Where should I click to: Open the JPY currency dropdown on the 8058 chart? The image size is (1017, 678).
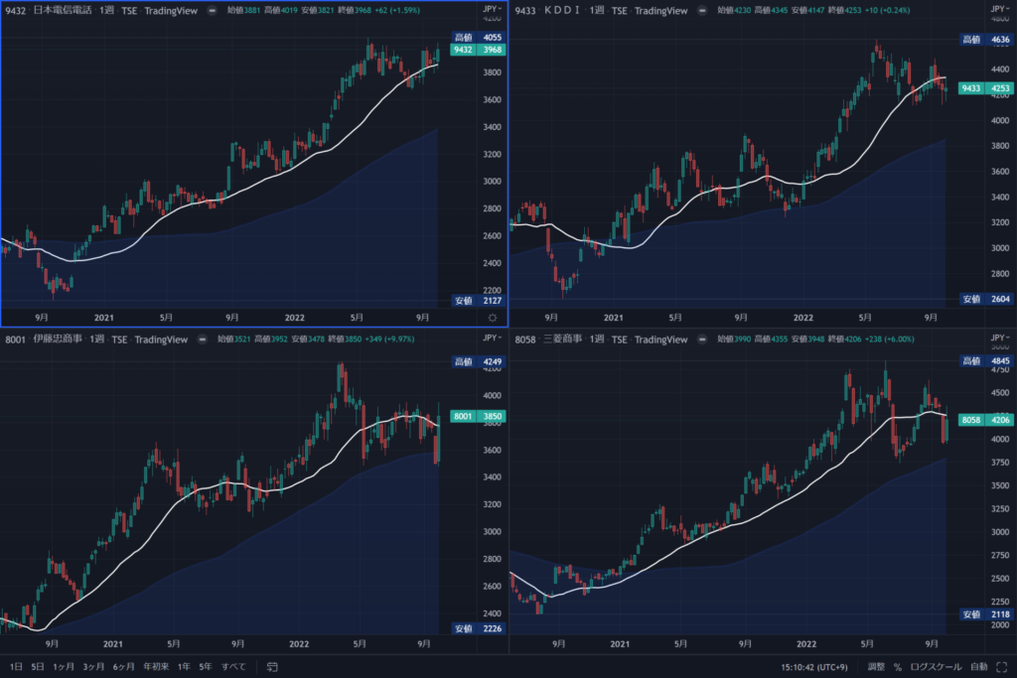coord(1000,338)
